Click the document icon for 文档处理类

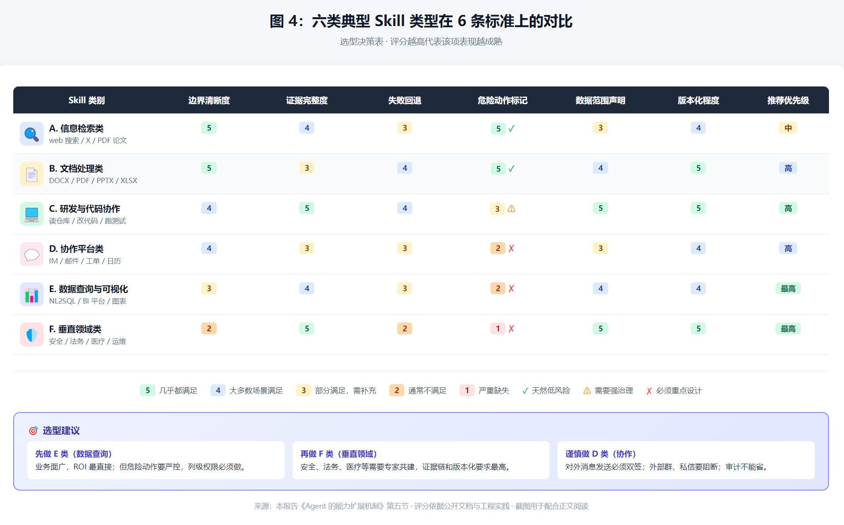click(x=31, y=174)
